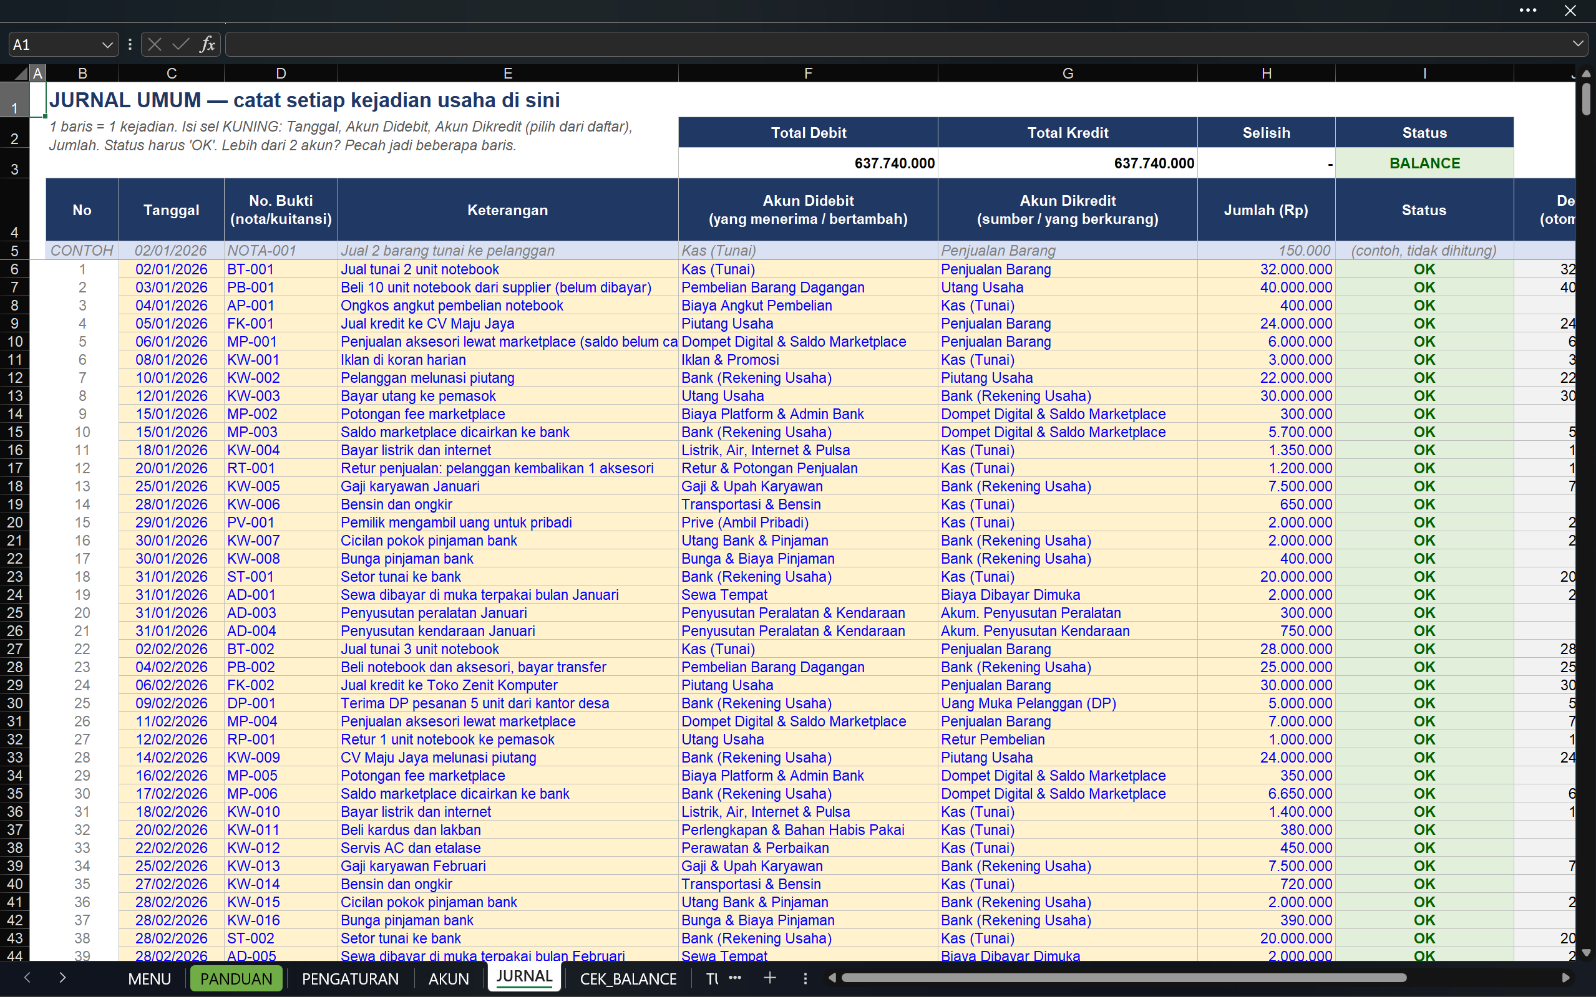Open the three-dot menu beside Name Box

point(130,44)
